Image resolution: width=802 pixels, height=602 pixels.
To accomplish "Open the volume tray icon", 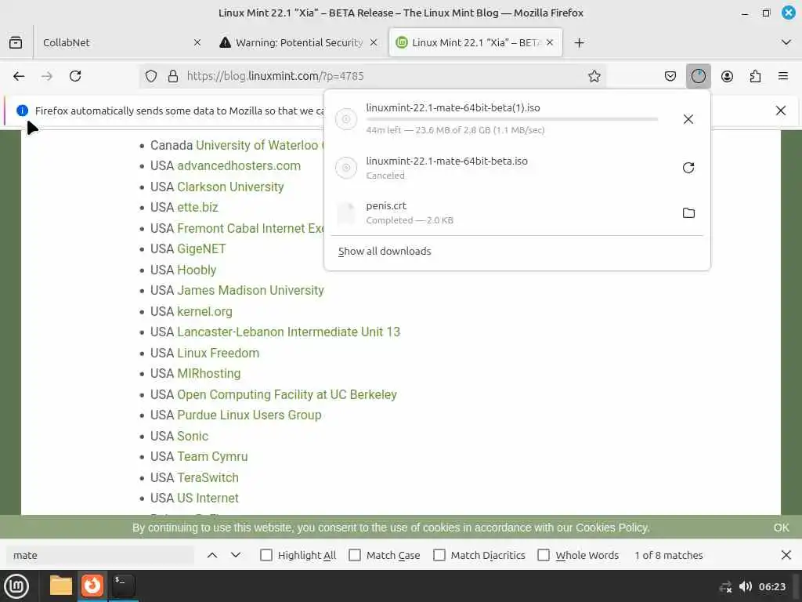I will tap(746, 586).
